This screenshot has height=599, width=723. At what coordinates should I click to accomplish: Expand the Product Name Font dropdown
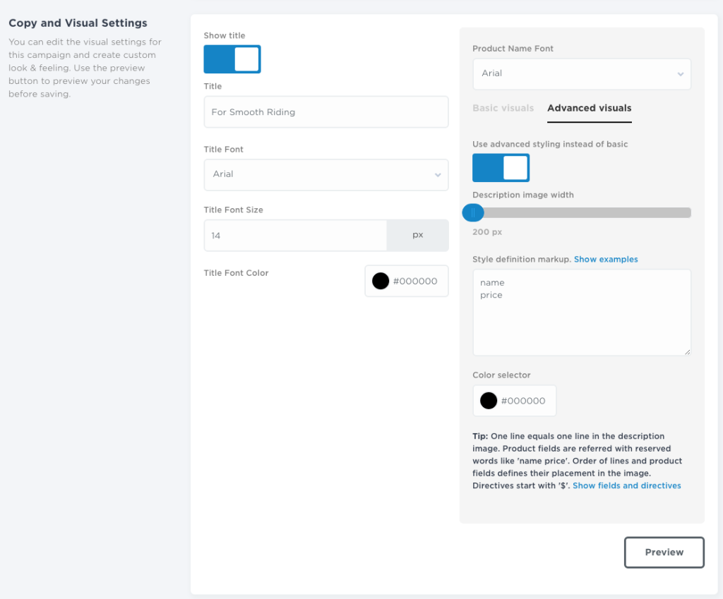pyautogui.click(x=581, y=73)
